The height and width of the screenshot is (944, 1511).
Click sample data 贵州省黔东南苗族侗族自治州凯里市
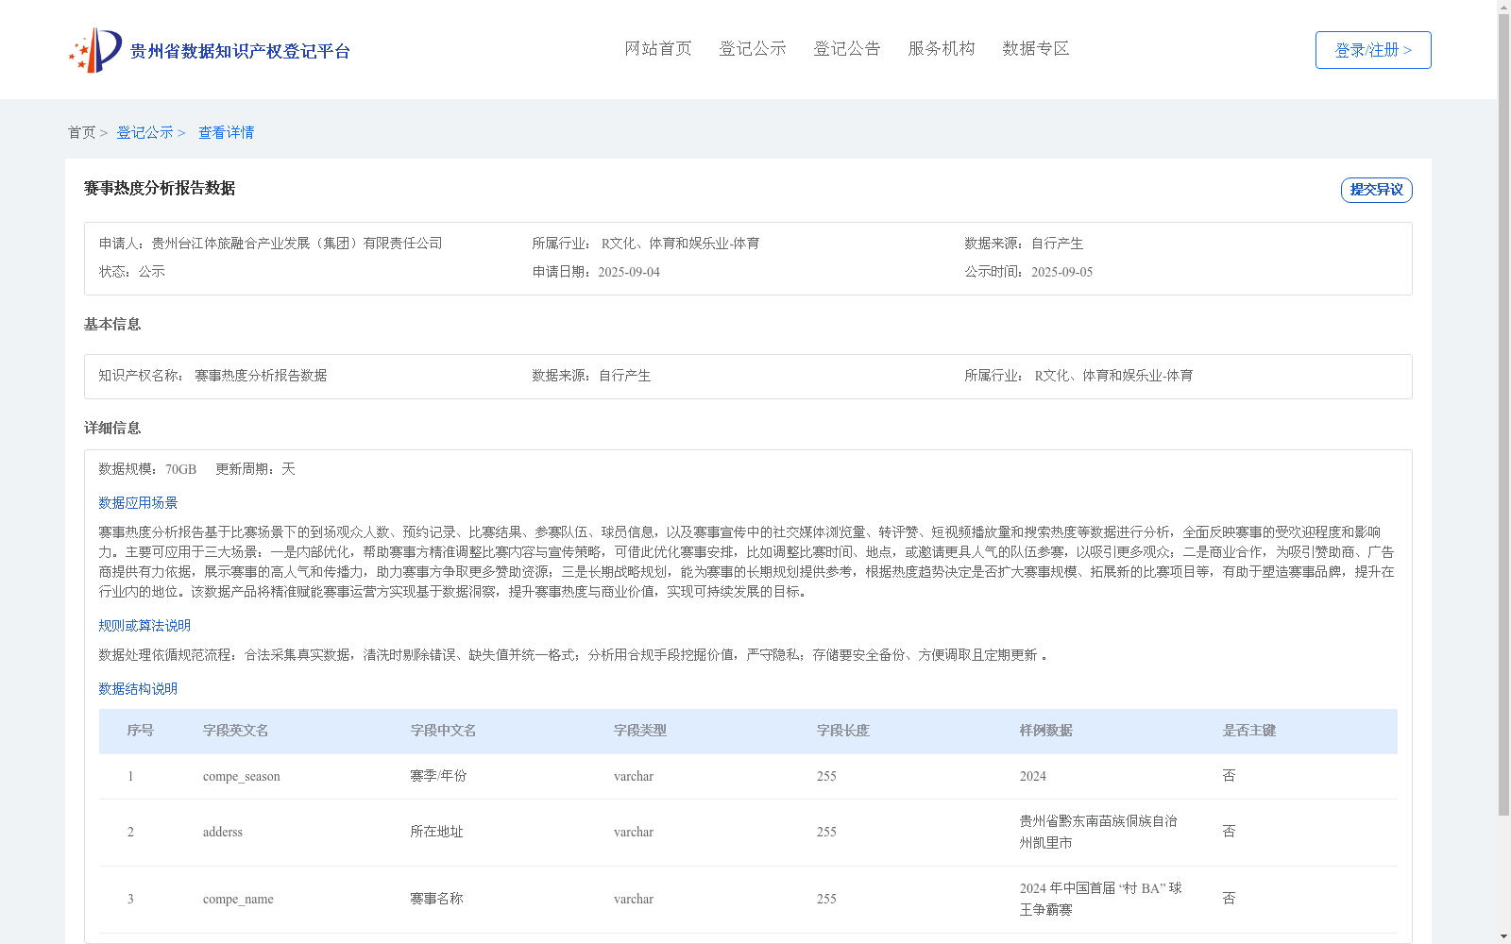pos(1099,832)
